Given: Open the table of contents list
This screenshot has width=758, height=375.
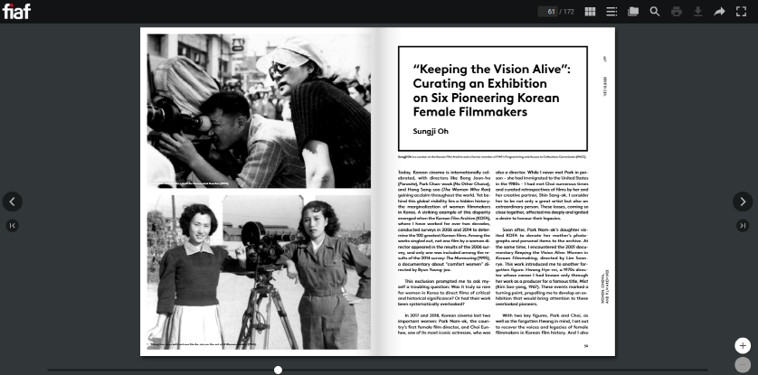Looking at the screenshot, I should (x=611, y=12).
